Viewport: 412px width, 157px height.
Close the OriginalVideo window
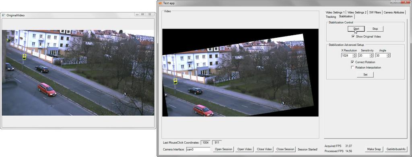coord(150,14)
